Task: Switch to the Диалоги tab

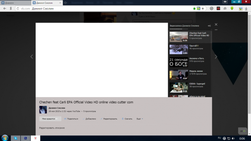Action: pos(15,3)
